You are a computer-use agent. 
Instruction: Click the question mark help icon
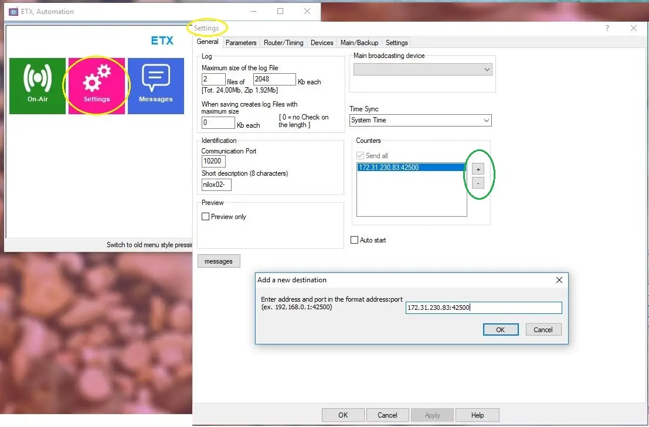(x=607, y=28)
